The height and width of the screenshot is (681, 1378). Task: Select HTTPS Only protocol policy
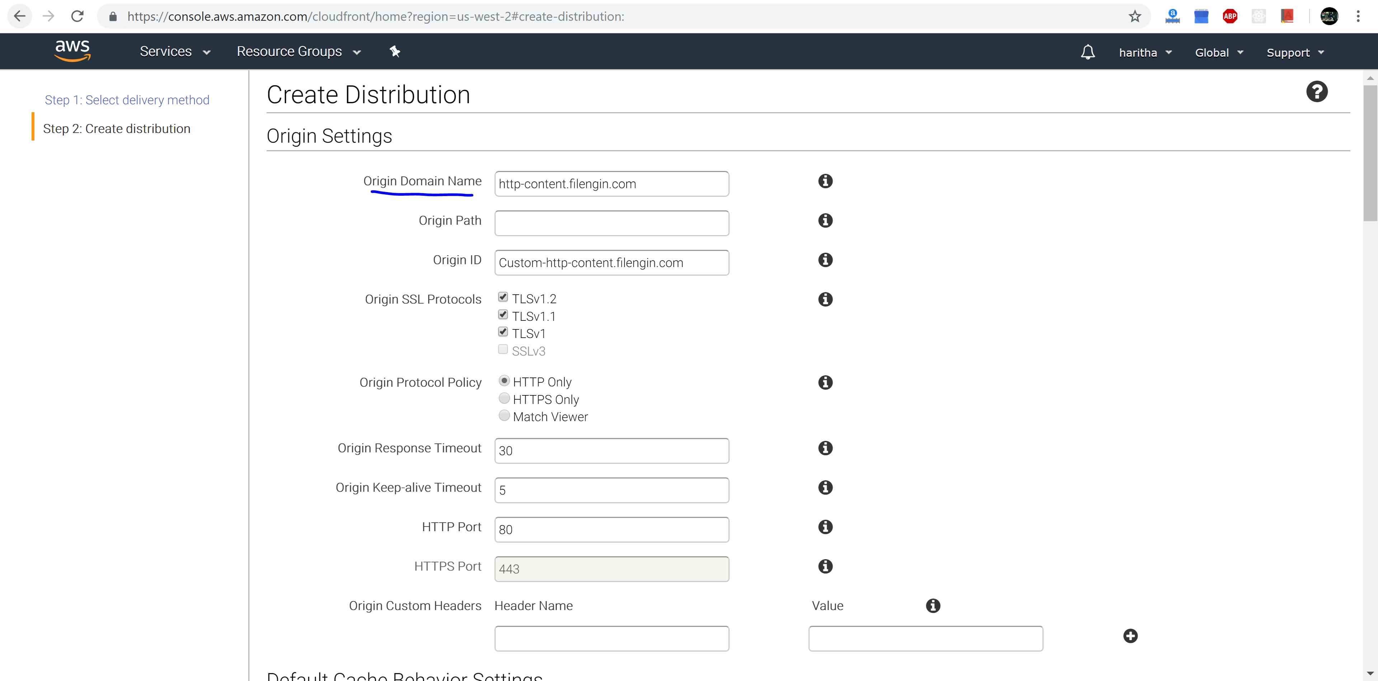[504, 399]
